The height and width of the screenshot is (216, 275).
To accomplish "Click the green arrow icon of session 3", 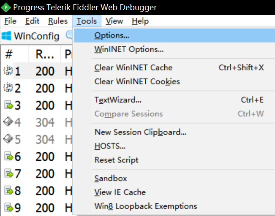I will point(8,105).
